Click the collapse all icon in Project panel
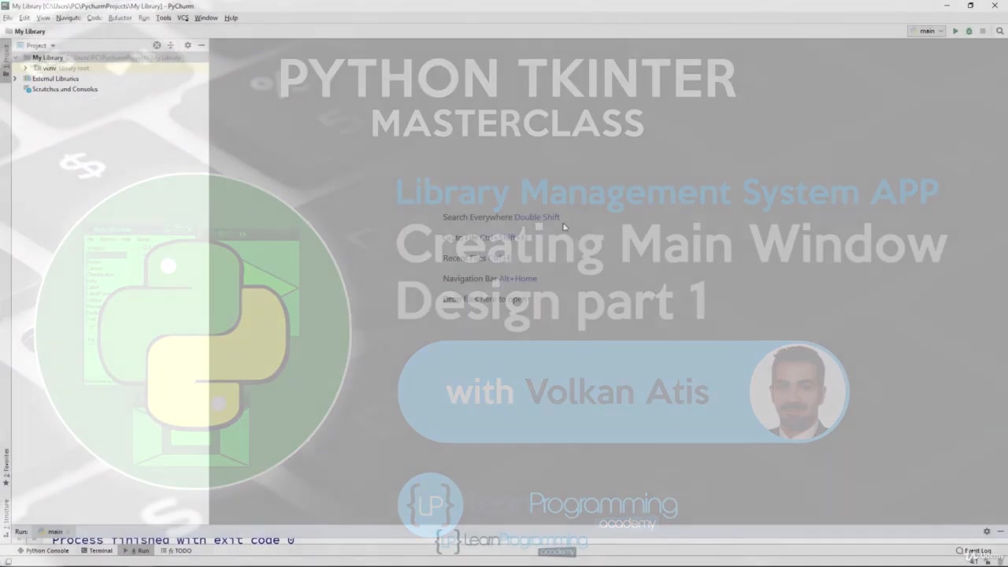The image size is (1008, 567). click(170, 46)
